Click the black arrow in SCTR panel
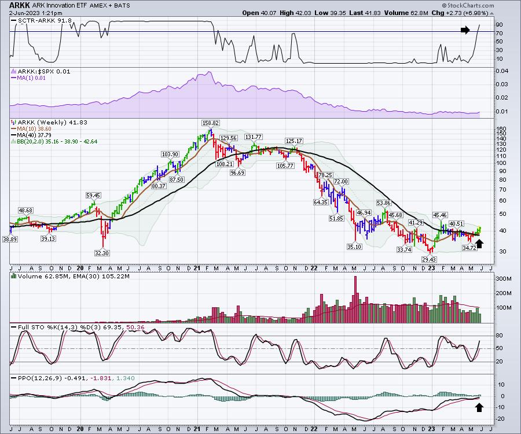 [x=465, y=30]
